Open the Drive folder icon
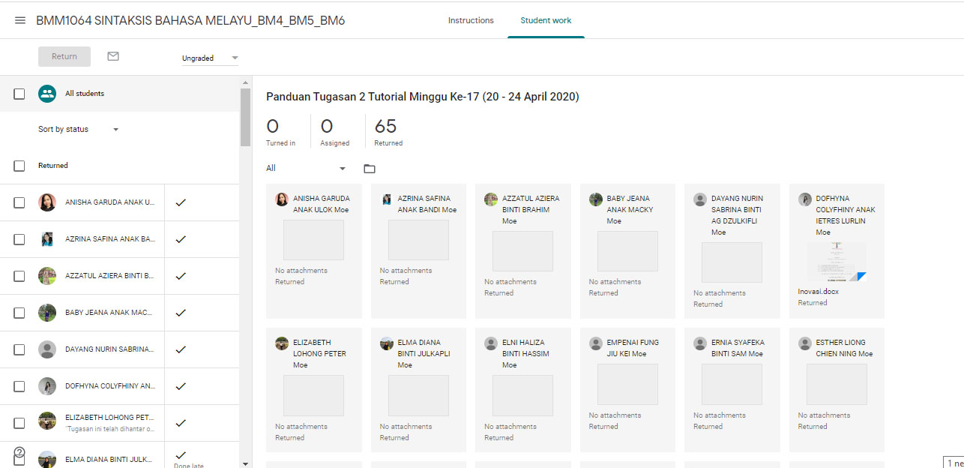 369,169
